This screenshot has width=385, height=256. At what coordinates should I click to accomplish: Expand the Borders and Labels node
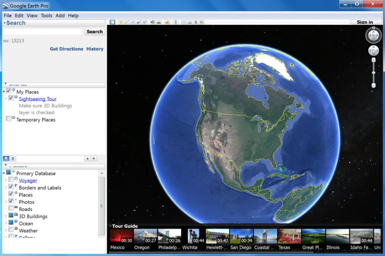[x=6, y=187]
